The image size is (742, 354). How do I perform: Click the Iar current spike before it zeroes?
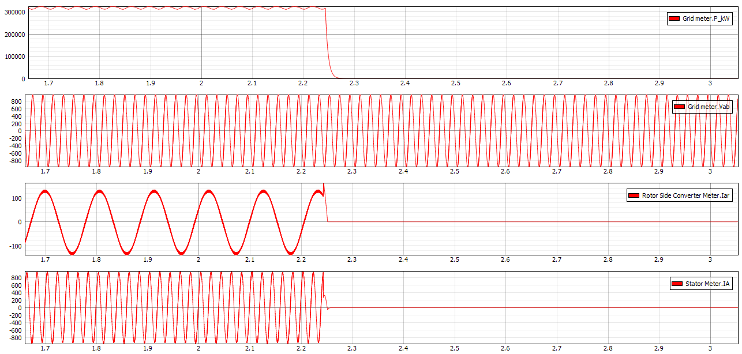[x=324, y=187]
